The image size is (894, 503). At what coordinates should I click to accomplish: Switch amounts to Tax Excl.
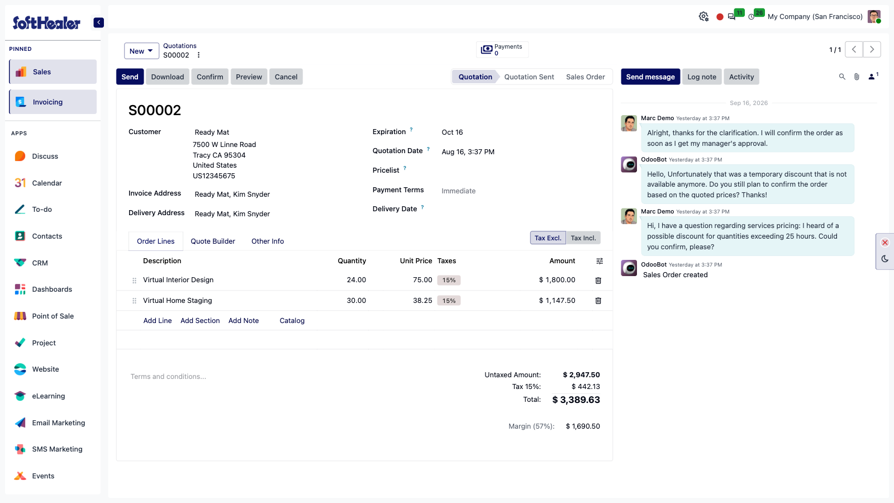548,238
